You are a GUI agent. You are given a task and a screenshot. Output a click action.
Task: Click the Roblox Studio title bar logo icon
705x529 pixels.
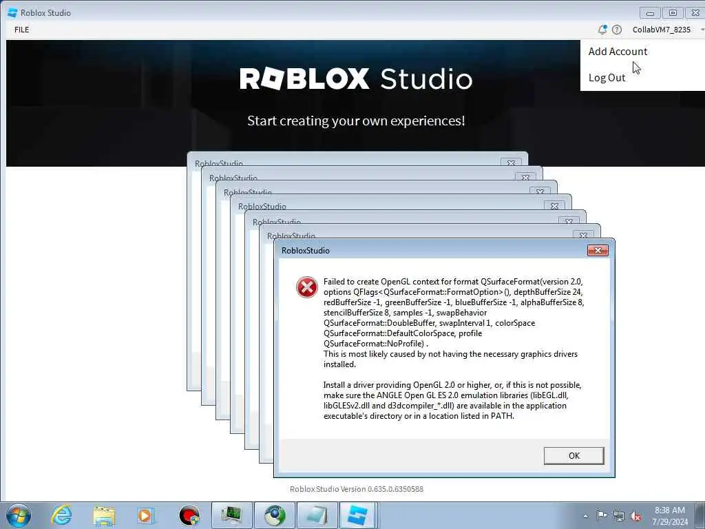point(12,12)
